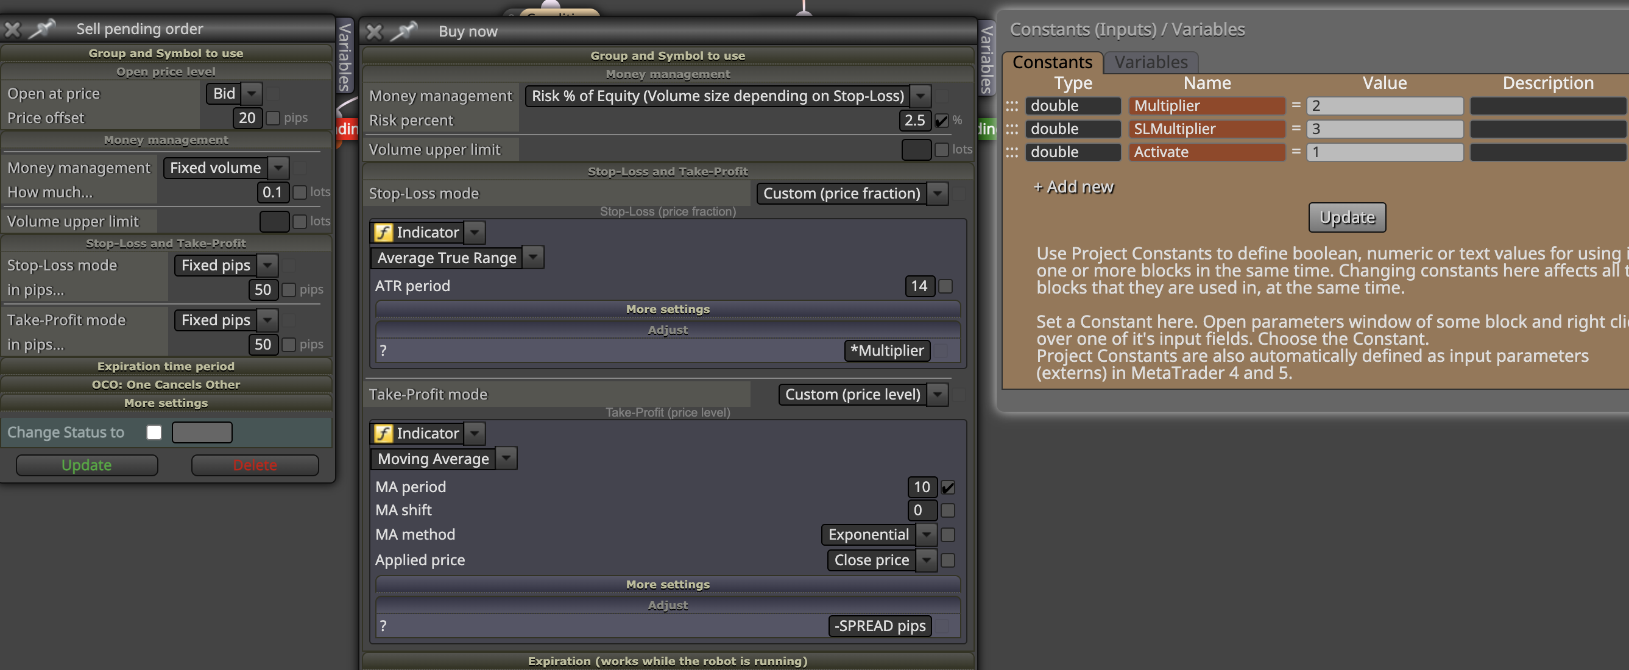
Task: Edit the How much value 0.1
Action: (272, 192)
